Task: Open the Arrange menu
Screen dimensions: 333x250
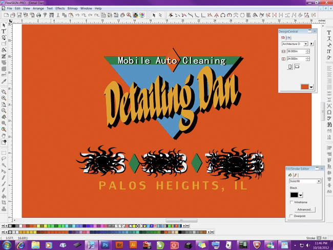Action: [38, 9]
